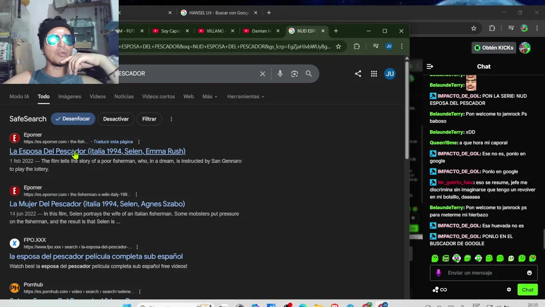Open the JU Google account avatar on page
The height and width of the screenshot is (307, 545).
[390, 74]
